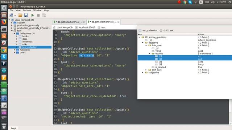Screen dimensions: 232x130
Task: Expand the Functions folder
Action: [14, 50]
